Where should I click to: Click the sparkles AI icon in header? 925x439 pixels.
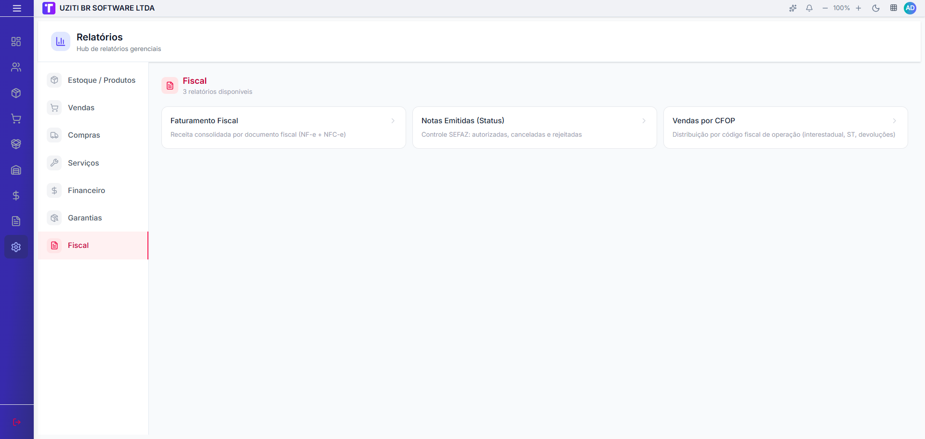click(793, 8)
